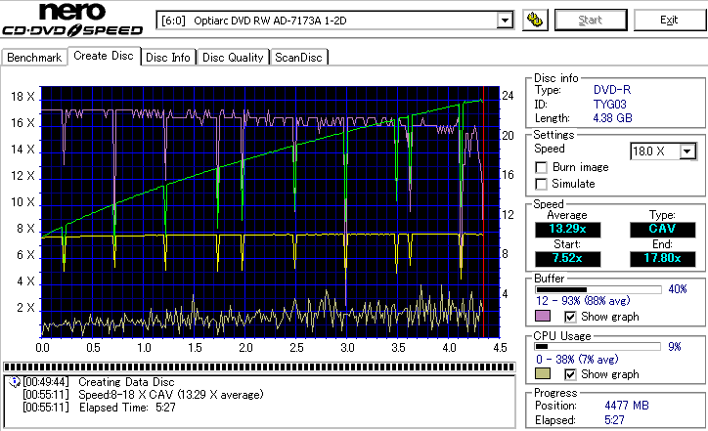
Task: Uncheck Show graph under Buffer
Action: [x=570, y=317]
